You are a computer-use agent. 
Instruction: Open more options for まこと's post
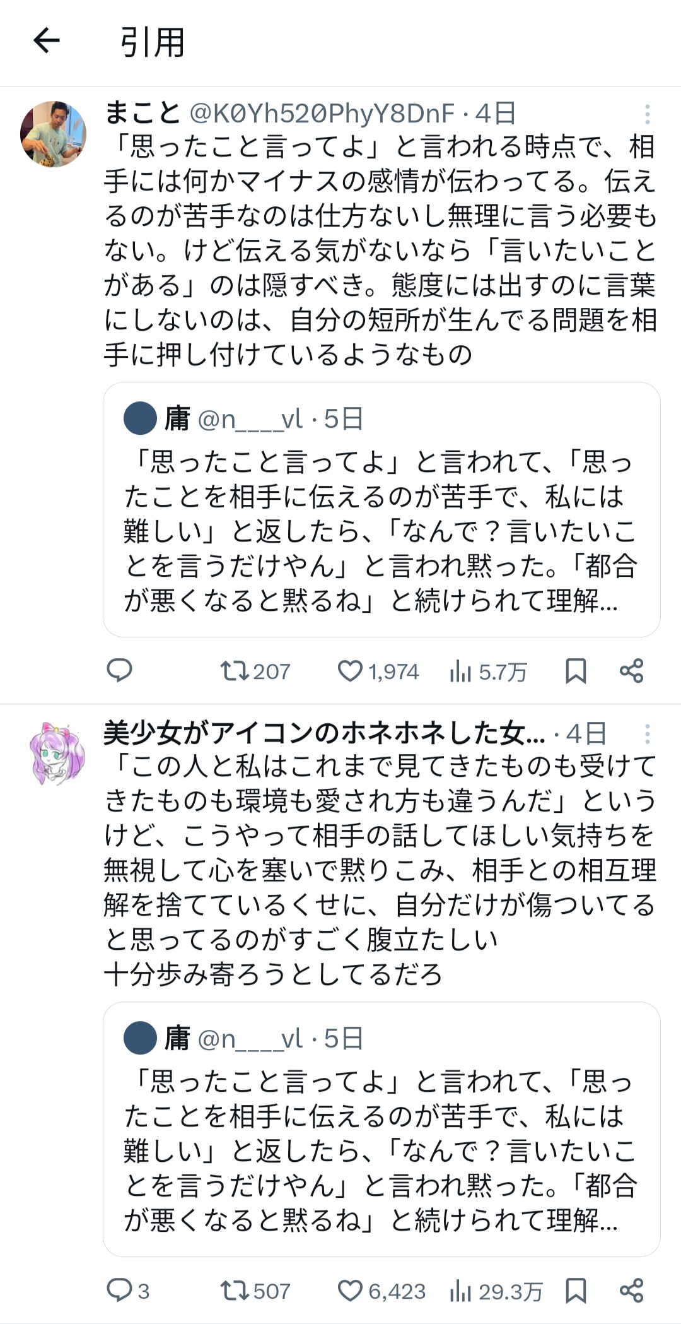(647, 114)
